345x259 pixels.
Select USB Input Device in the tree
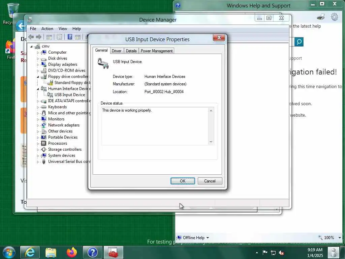tap(70, 95)
